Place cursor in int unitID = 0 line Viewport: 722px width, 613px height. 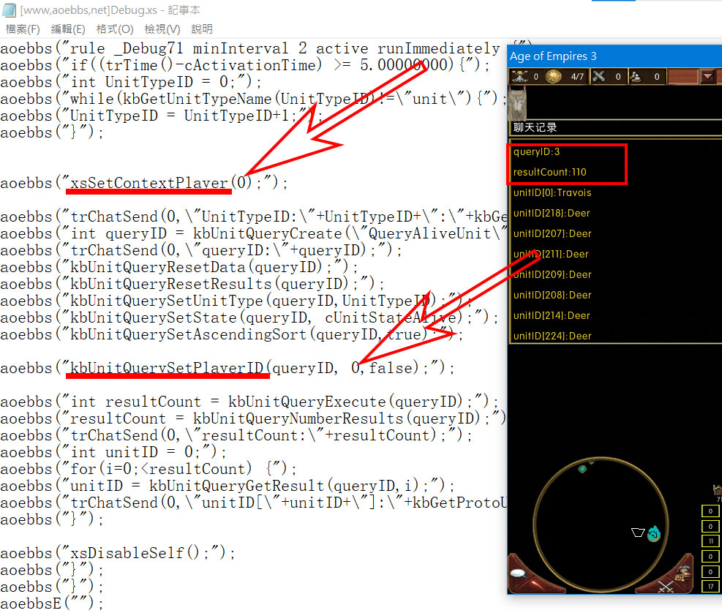pyautogui.click(x=113, y=452)
